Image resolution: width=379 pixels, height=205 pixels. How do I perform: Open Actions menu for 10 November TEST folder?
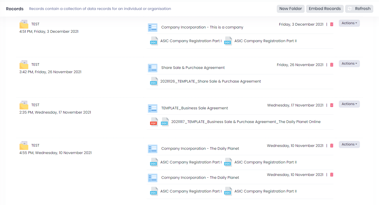point(349,145)
